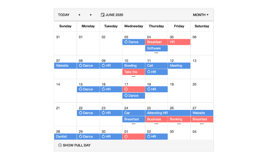Image resolution: width=267 pixels, height=159 pixels.
Task: Select the day number 19
Action: pos(172,84)
